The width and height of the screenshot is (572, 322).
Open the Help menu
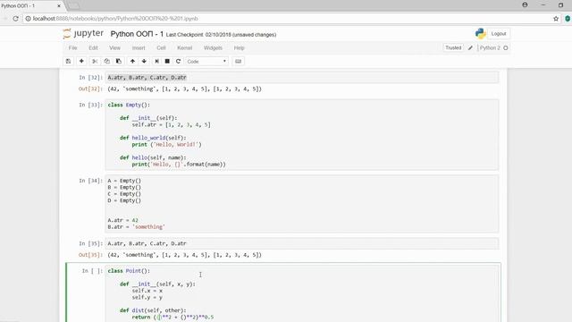click(239, 47)
